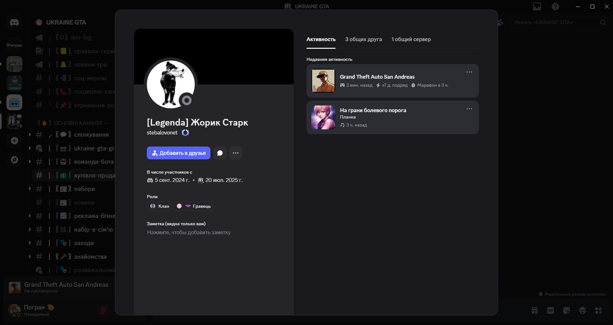Click the badge icon next to stebalovonet
Viewport: 613px width, 325px height.
coord(185,132)
